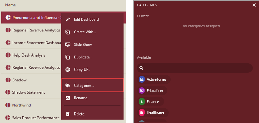
Task: Click the Delete trash icon
Action: click(68, 114)
